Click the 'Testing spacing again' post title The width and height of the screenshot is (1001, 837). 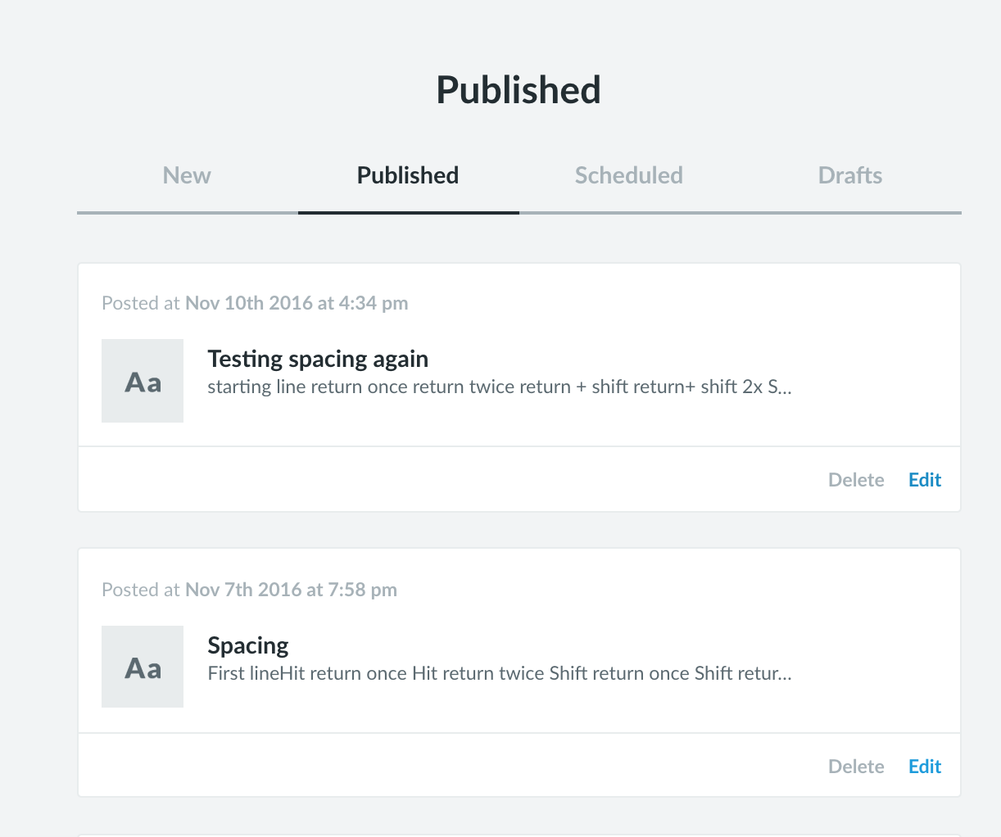pos(318,359)
